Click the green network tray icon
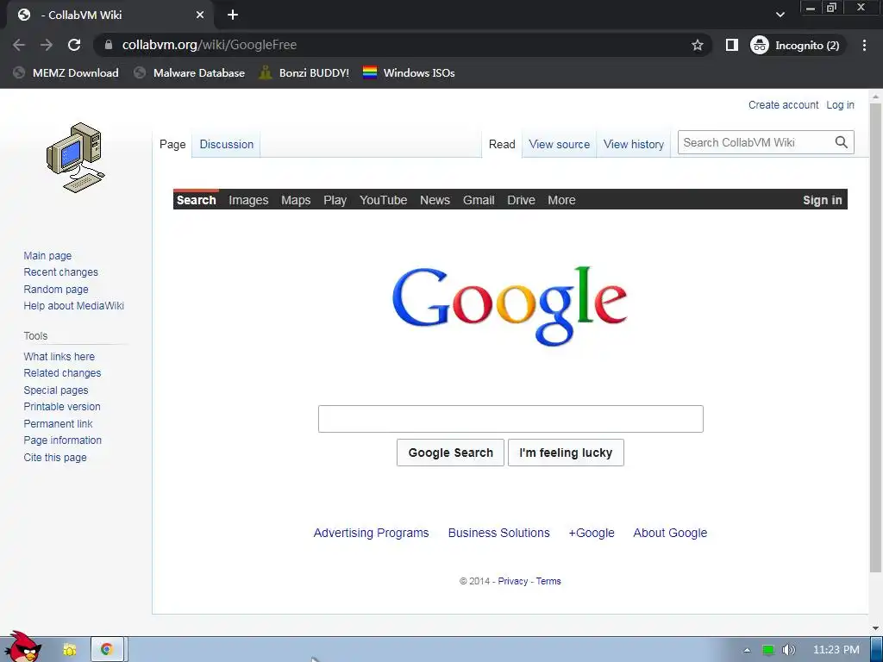Image resolution: width=883 pixels, height=662 pixels. pyautogui.click(x=768, y=650)
